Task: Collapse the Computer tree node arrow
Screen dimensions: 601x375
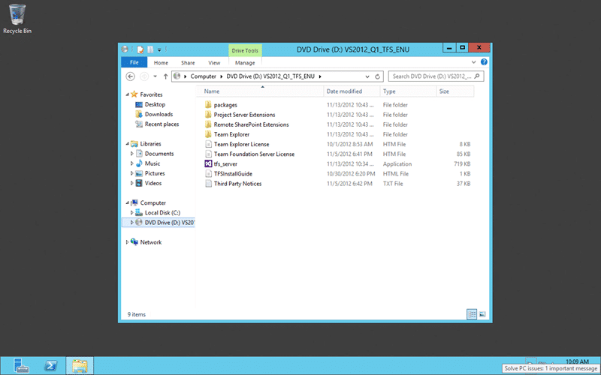Action: point(127,202)
